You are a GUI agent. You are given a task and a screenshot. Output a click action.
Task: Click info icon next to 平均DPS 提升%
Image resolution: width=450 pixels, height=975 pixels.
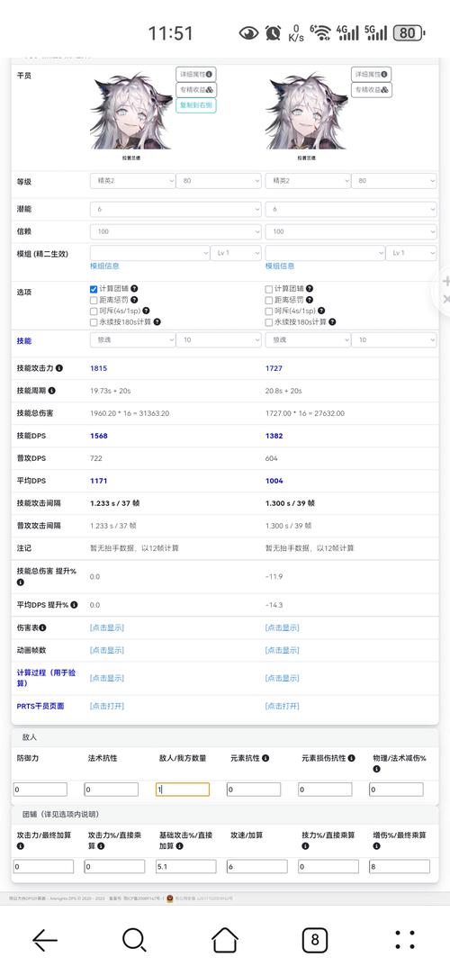[x=75, y=605]
